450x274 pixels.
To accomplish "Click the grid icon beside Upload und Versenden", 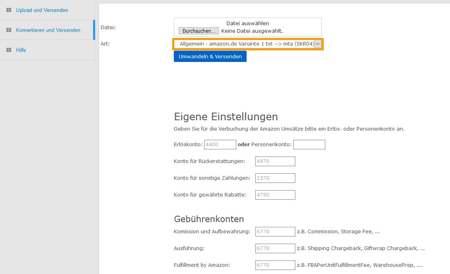I will tap(9, 10).
